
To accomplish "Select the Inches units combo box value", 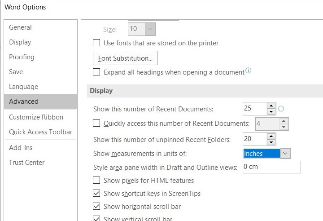I will (262, 153).
